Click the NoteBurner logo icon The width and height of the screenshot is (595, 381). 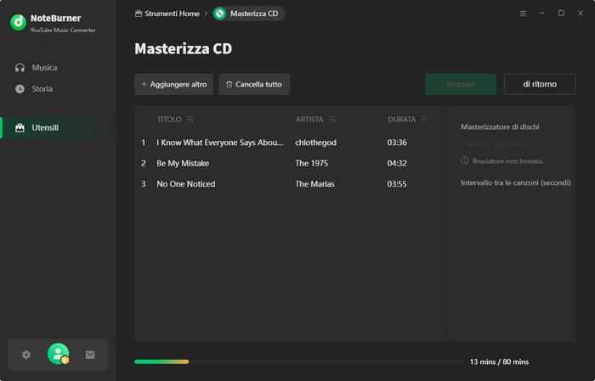(18, 22)
